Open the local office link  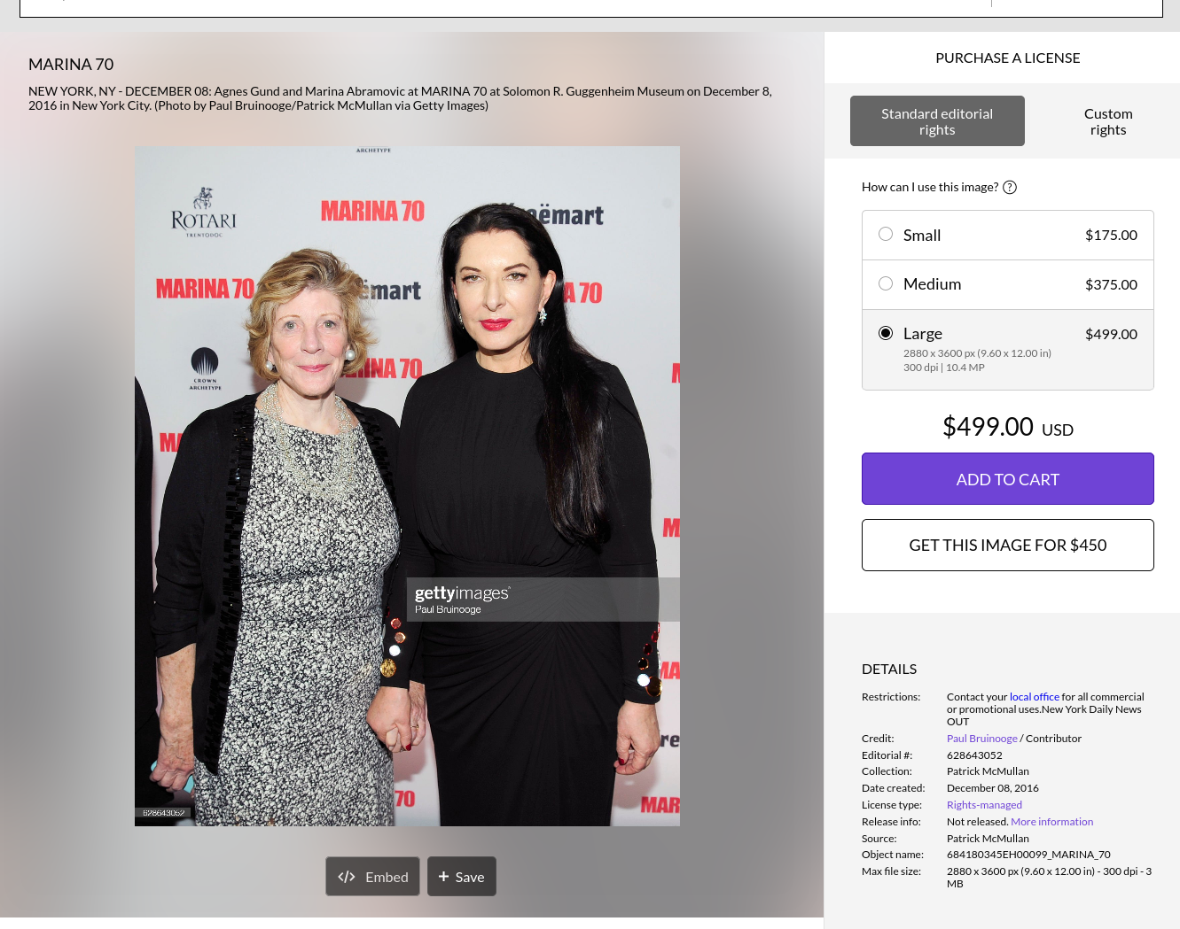point(1035,697)
